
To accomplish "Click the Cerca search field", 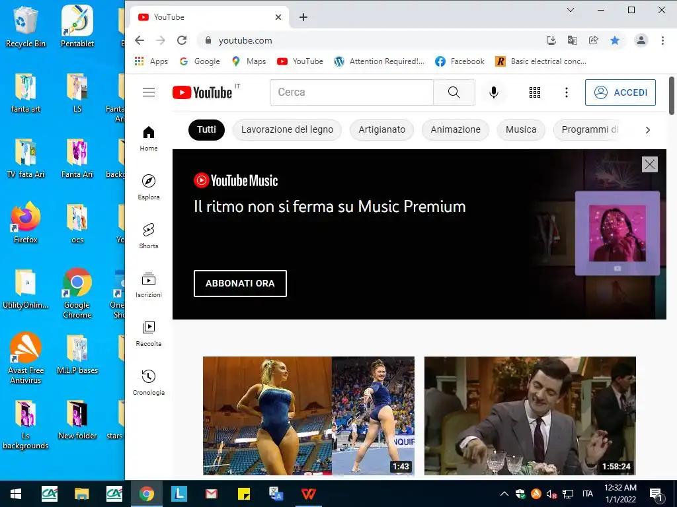I will [x=352, y=92].
